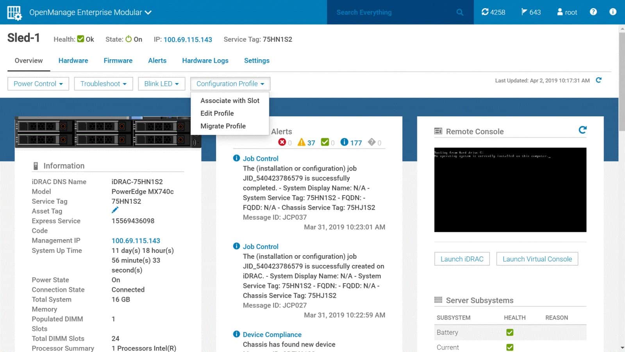Click info icon beside Device Compliance alert
The image size is (625, 352).
tap(236, 334)
